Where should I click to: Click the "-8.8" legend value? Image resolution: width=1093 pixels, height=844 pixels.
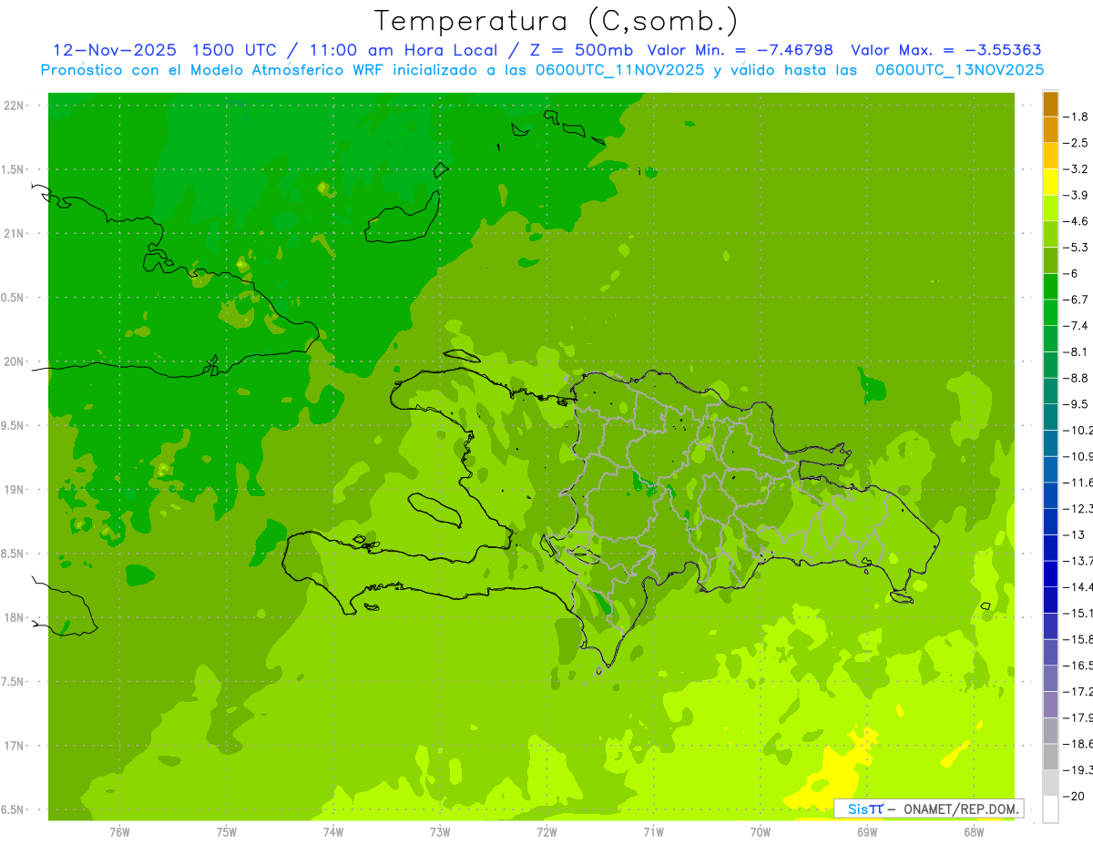pyautogui.click(x=1078, y=378)
